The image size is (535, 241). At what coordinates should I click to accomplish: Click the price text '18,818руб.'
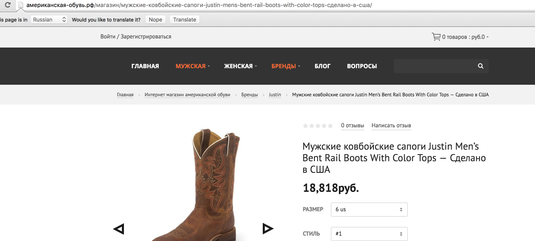pyautogui.click(x=331, y=188)
